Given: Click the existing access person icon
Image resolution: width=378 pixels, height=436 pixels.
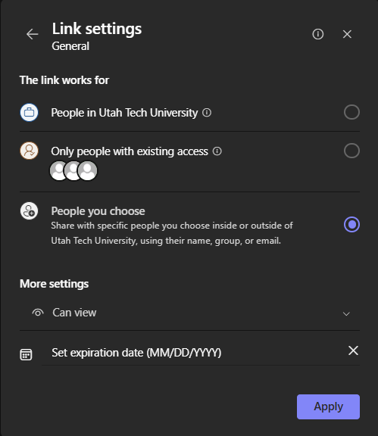Looking at the screenshot, I should 30,151.
